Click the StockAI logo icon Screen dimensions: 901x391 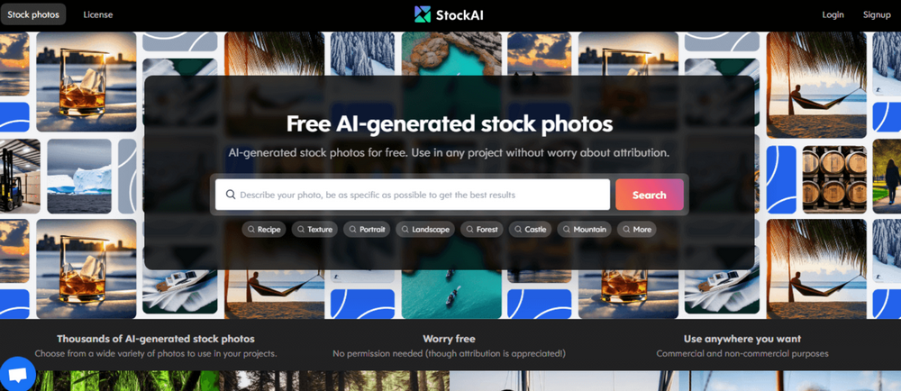tap(423, 14)
